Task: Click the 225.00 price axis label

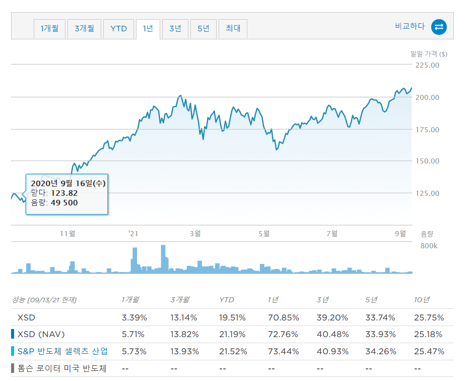Action: tap(427, 65)
